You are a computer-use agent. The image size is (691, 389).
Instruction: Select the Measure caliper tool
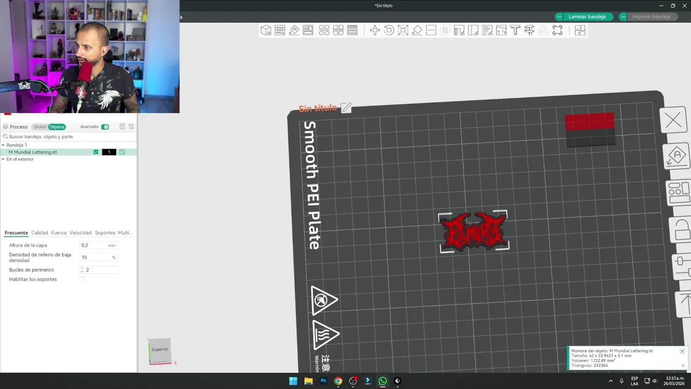click(x=529, y=30)
